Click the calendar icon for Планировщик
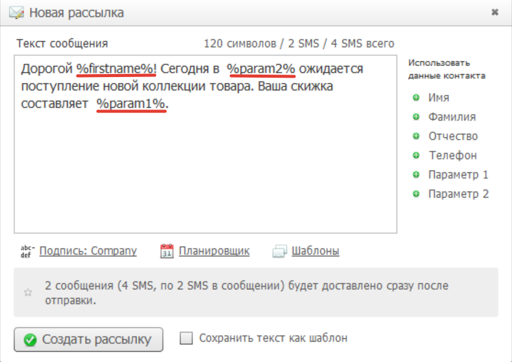Image resolution: width=512 pixels, height=362 pixels. point(167,251)
